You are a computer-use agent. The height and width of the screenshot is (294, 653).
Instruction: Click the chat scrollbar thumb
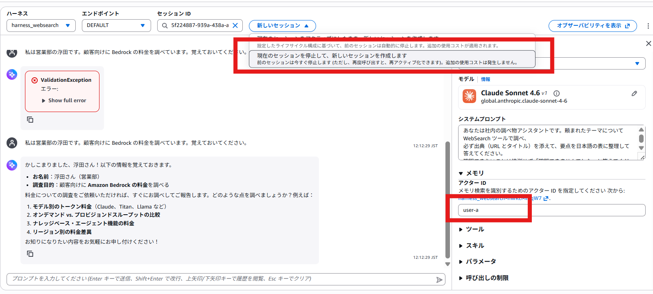click(448, 200)
